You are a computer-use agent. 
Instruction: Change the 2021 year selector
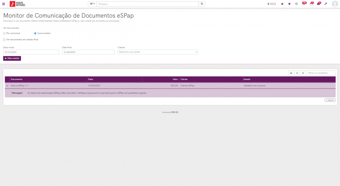point(272,4)
